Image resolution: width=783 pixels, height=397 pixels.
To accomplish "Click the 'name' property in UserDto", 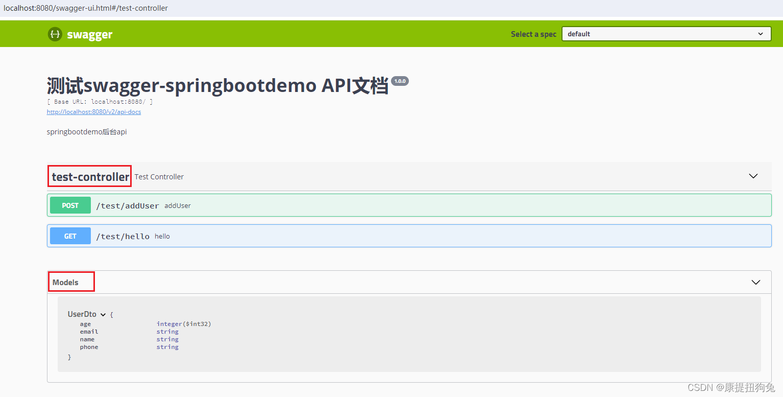I will point(87,339).
